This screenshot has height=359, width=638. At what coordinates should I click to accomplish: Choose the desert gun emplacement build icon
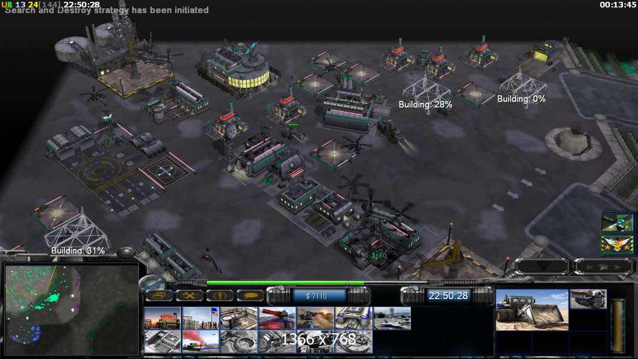315,318
